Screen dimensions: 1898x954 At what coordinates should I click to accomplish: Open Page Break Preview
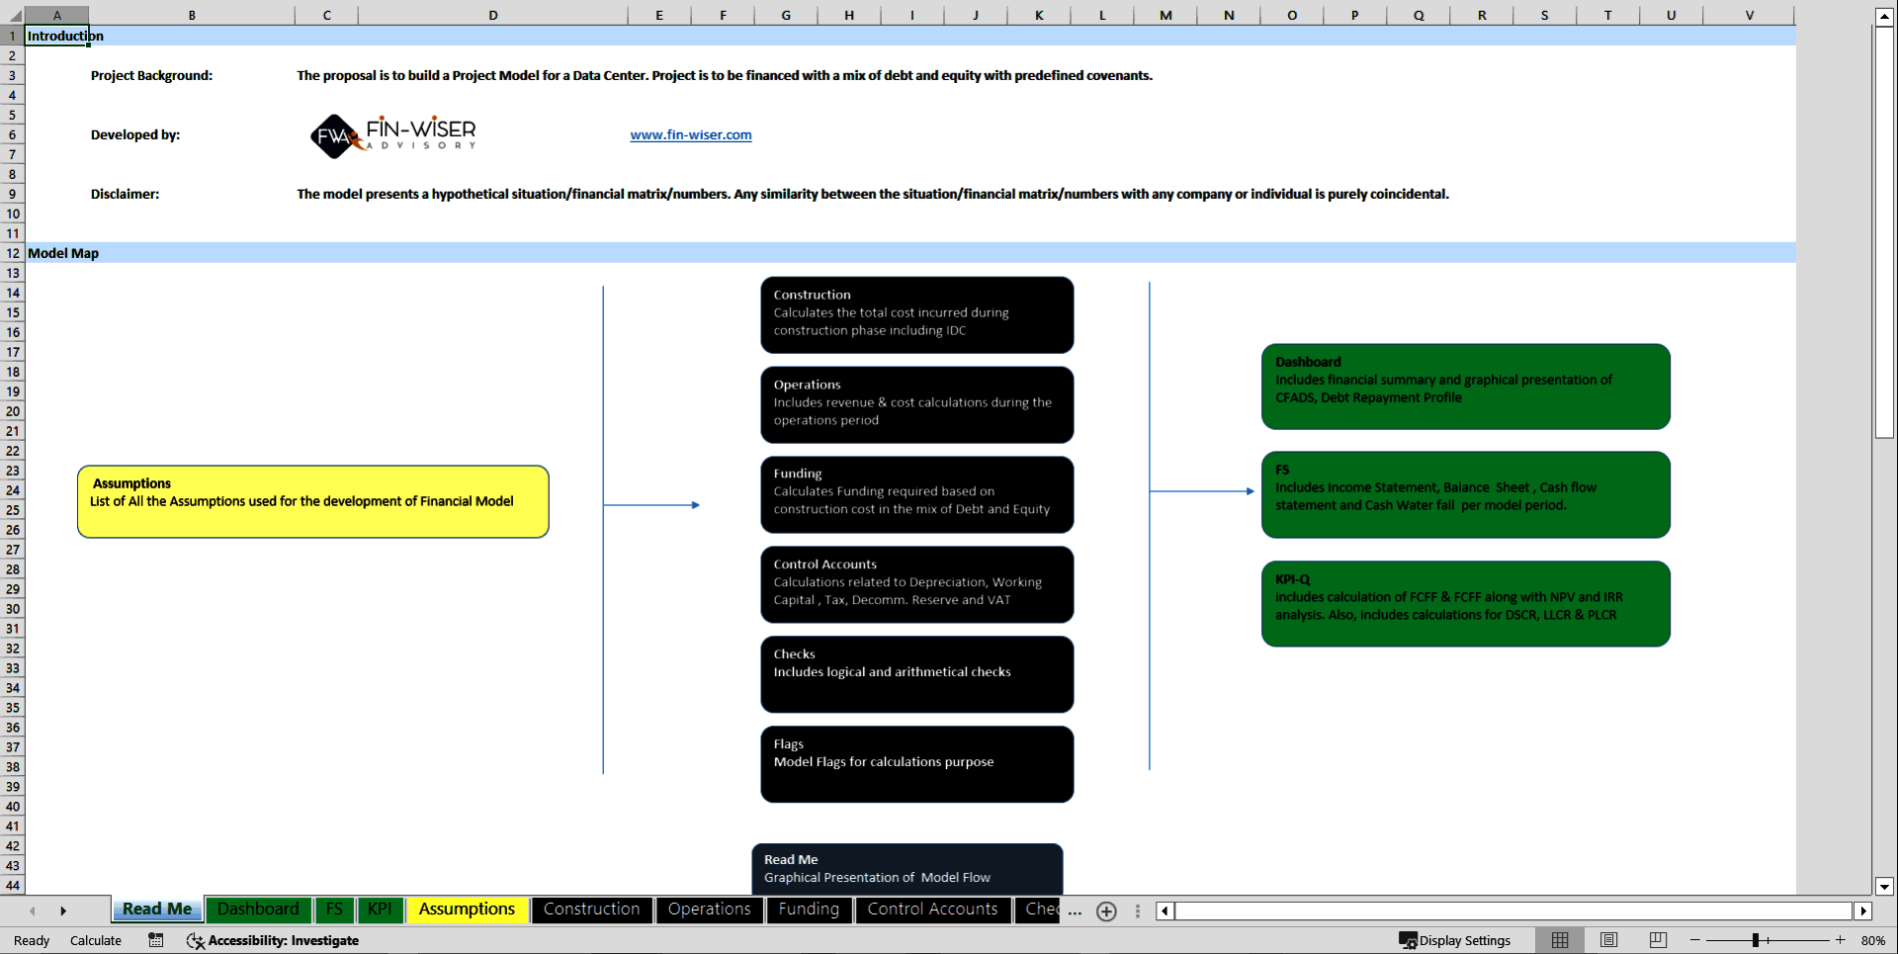pyautogui.click(x=1657, y=940)
